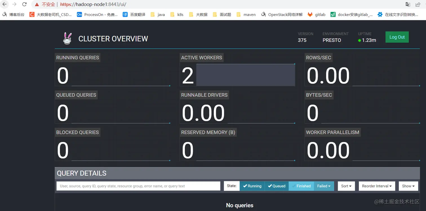Image resolution: width=426 pixels, height=211 pixels.
Task: Click the ROWS/SEC label
Action: (319, 58)
